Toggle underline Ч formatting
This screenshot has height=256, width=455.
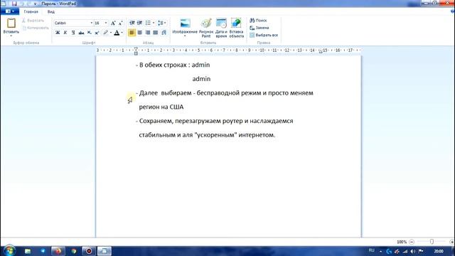[x=73, y=33]
